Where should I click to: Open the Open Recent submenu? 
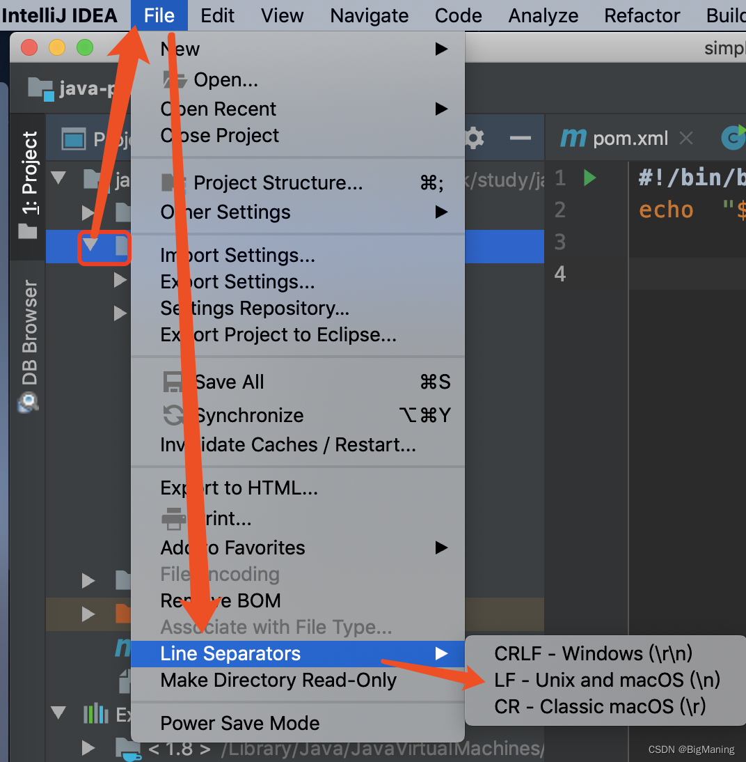(x=217, y=109)
